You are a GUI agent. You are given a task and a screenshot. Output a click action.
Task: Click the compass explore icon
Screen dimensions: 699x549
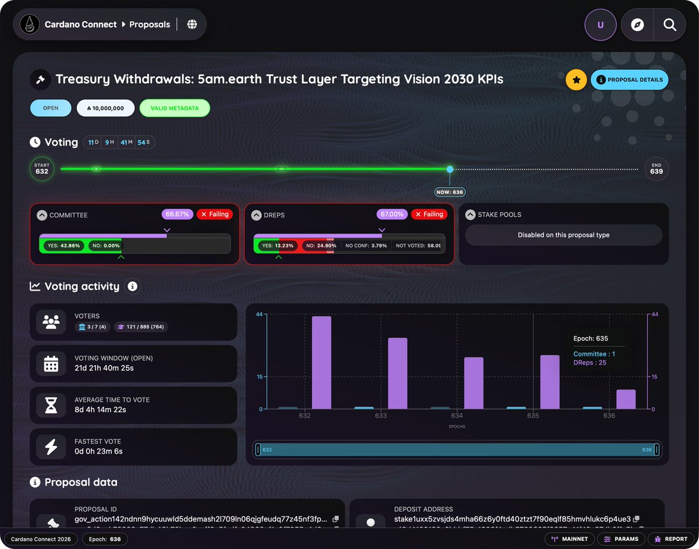click(x=638, y=24)
